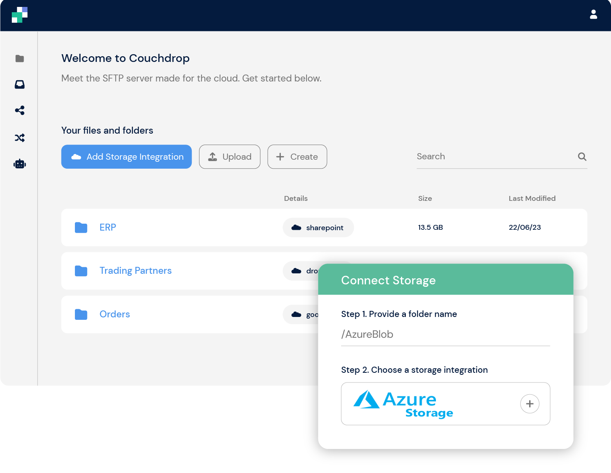Viewport: 611px width, 473px height.
Task: Click the Trading Partners row folder icon
Action: tap(81, 271)
